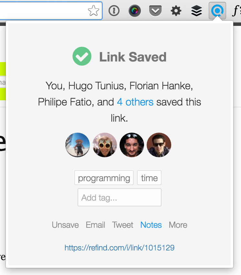This screenshot has height=275, width=241.
Task: Unsave this link
Action: tap(65, 225)
